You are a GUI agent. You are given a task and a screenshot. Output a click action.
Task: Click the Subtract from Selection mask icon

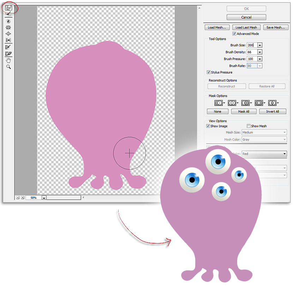(245, 103)
